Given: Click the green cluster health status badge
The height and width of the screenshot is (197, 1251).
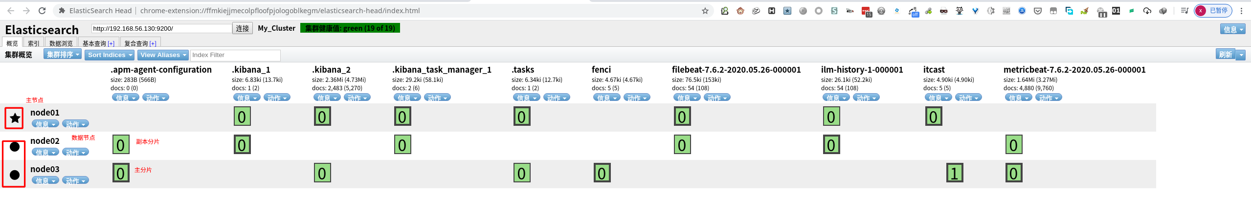Looking at the screenshot, I should click(350, 28).
